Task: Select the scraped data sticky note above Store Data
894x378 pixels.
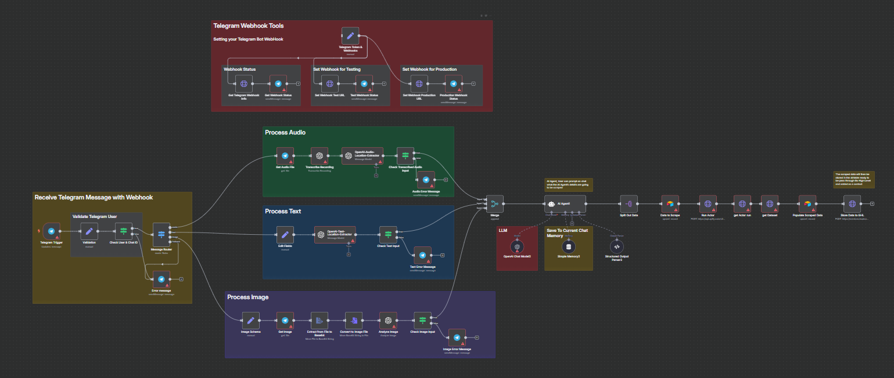Action: coord(853,179)
